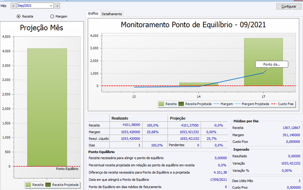
Task: Click the day 14 revenue bar
Action: point(198,84)
